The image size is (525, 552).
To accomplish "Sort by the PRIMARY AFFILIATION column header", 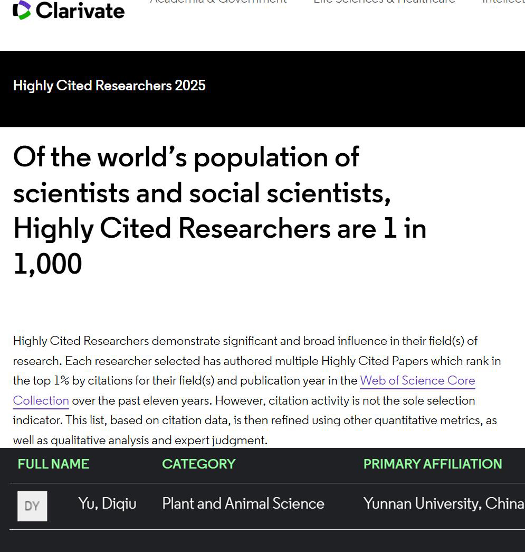I will pos(432,464).
